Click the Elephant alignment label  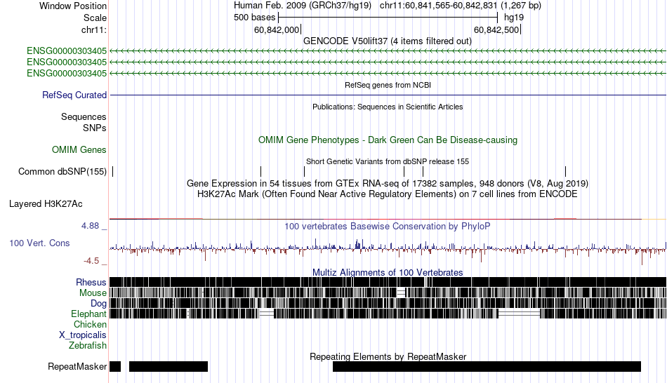pos(88,314)
